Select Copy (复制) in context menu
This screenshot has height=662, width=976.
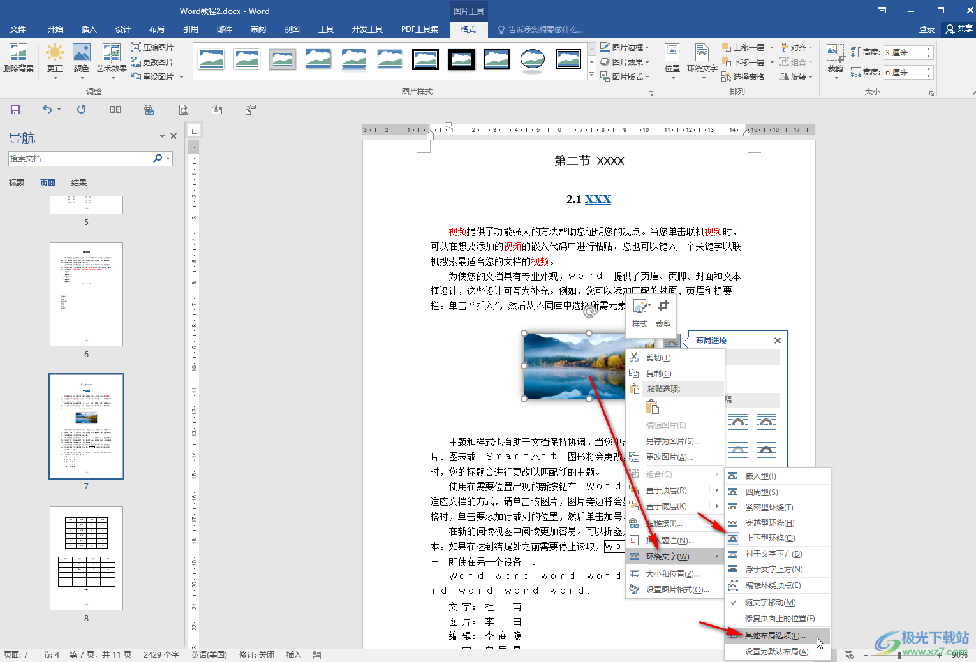click(x=658, y=374)
